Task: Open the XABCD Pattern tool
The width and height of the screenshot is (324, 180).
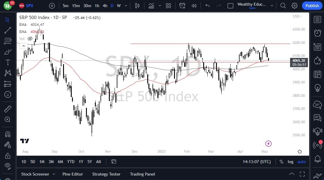Action: pyautogui.click(x=8, y=72)
